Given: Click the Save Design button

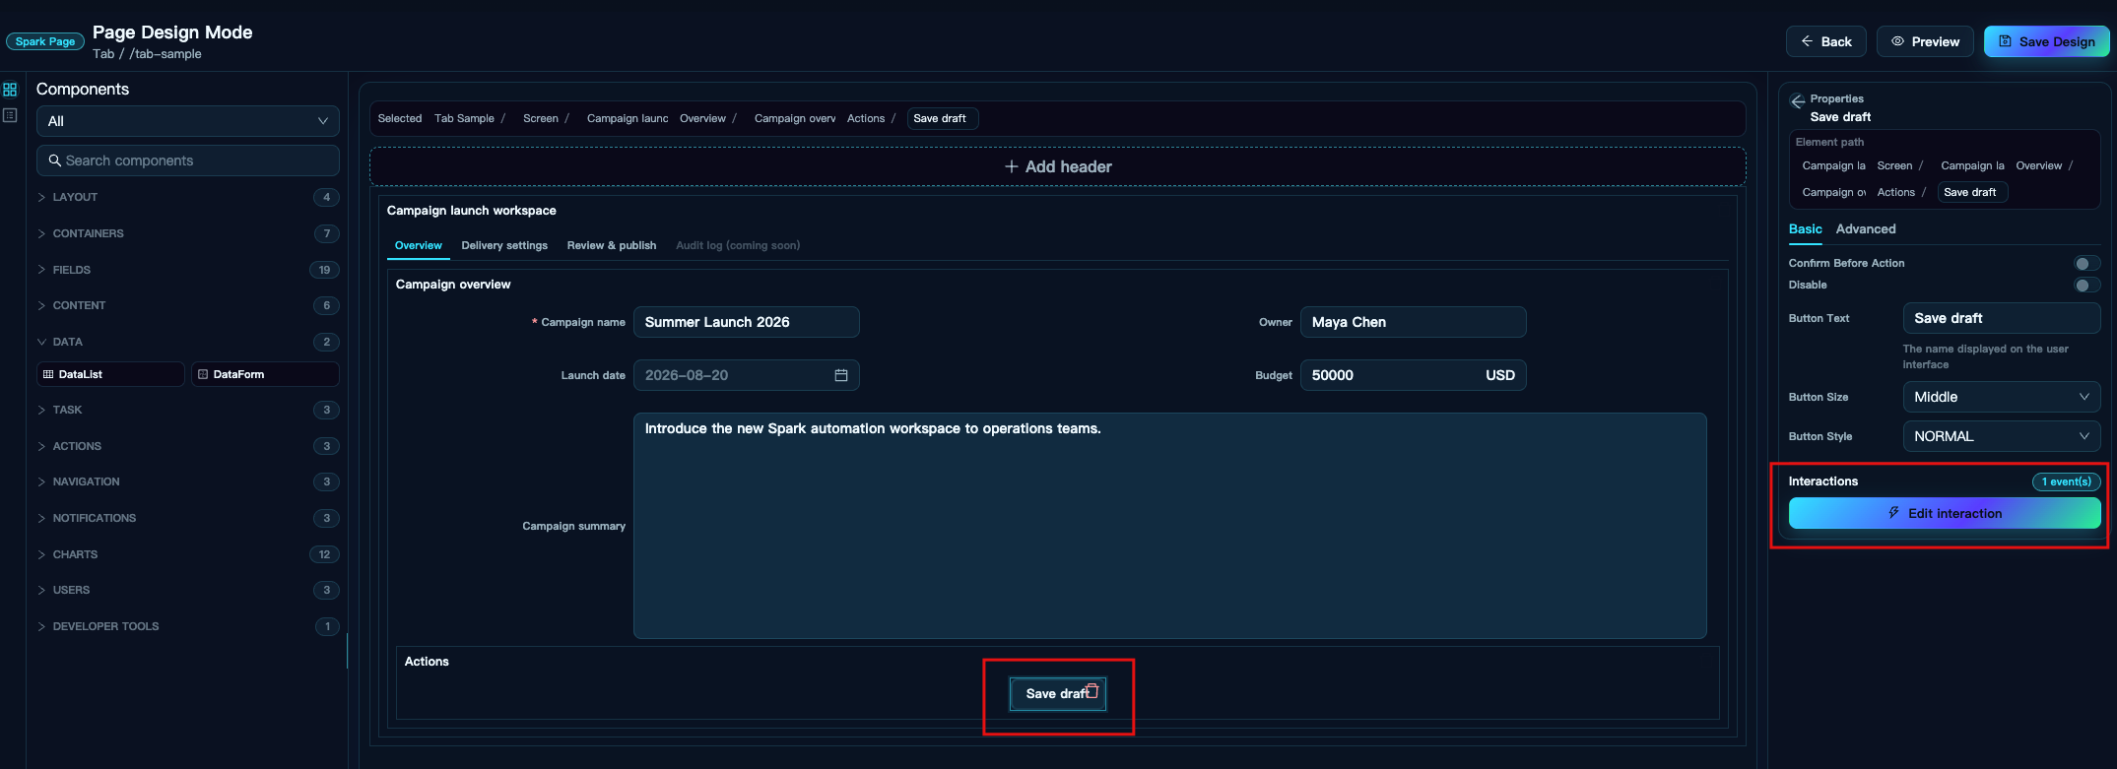Looking at the screenshot, I should 2046,41.
